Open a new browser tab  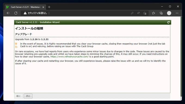click(x=49, y=7)
